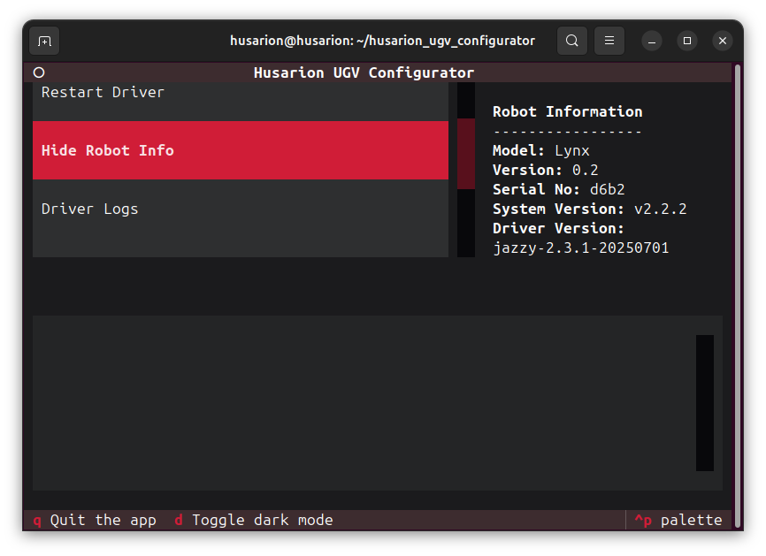Click the new tab icon in terminal title bar

(44, 41)
